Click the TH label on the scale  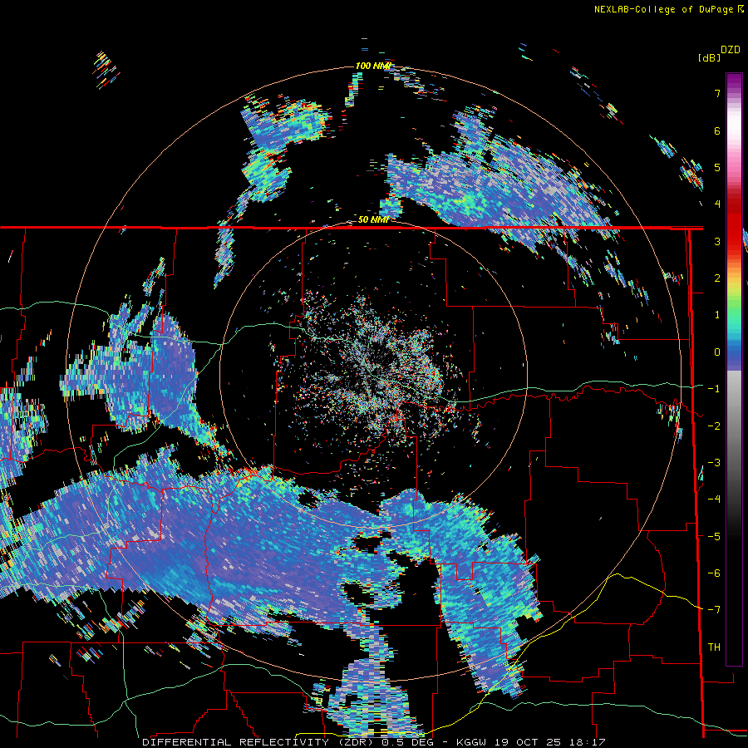(714, 647)
